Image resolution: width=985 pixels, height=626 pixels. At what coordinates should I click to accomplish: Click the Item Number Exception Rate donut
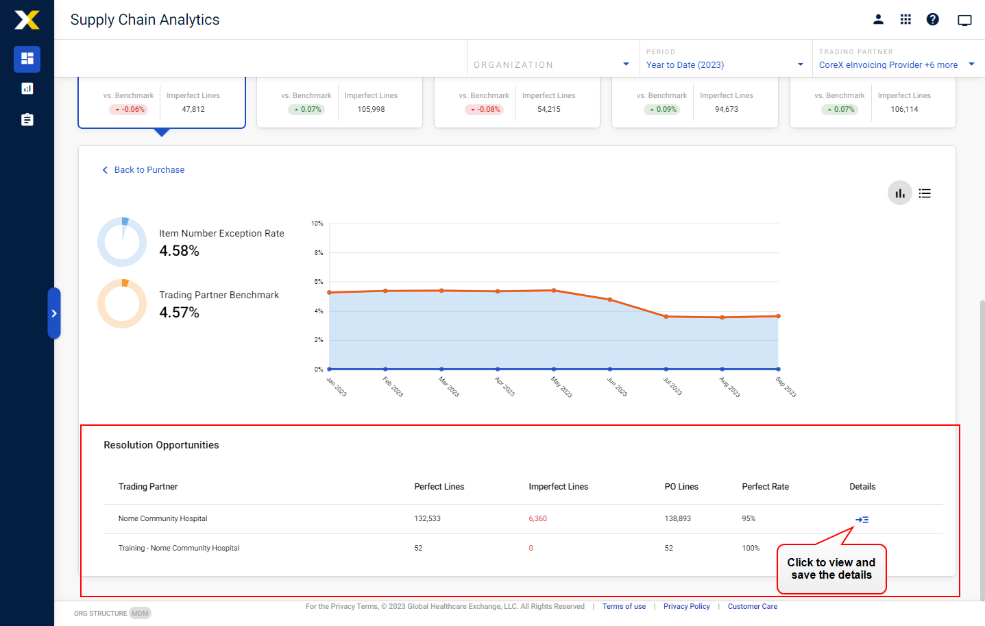[122, 241]
